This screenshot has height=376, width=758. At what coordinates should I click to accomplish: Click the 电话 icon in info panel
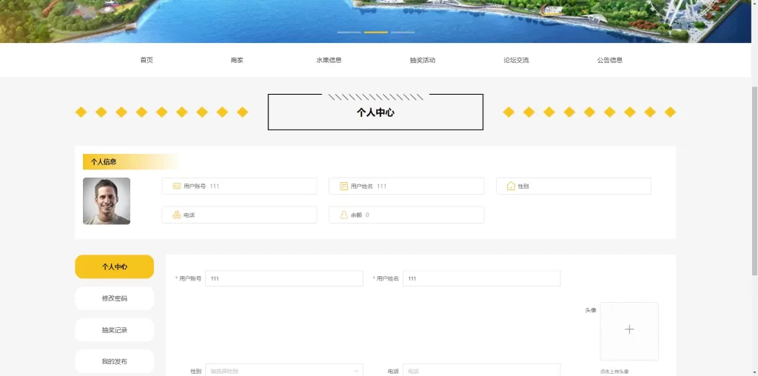(176, 215)
